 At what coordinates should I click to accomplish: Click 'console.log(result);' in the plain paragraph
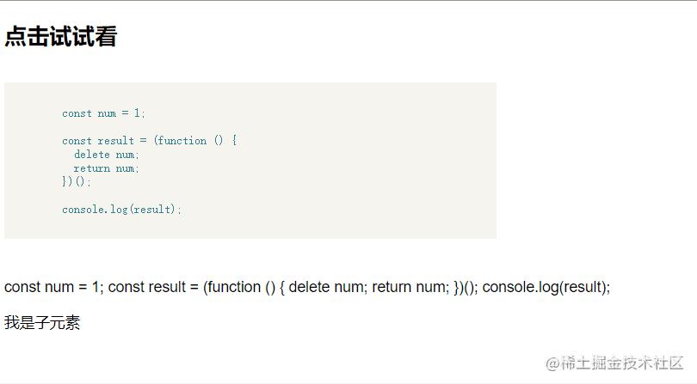546,287
